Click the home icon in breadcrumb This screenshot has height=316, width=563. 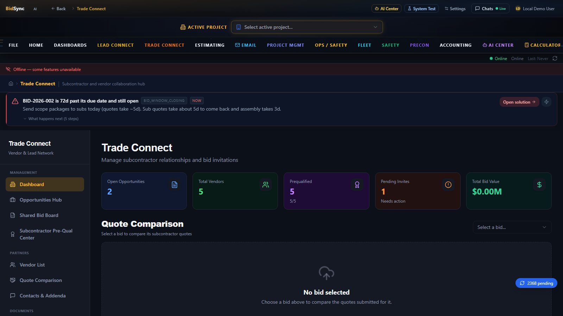(11, 84)
